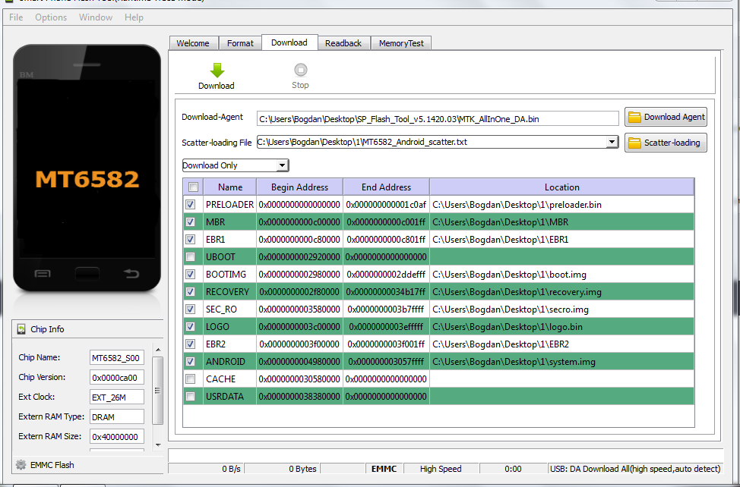This screenshot has width=740, height=487.
Task: Uncheck the PRELOADER partition checkbox
Action: click(x=191, y=205)
